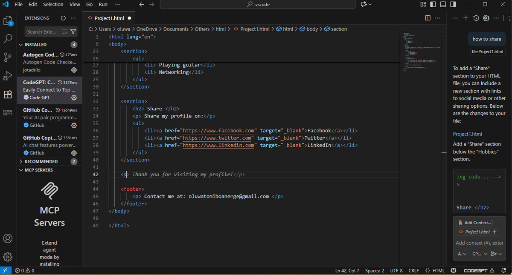Open the chat history clock icon
This screenshot has height=275, width=512.
pyautogui.click(x=476, y=18)
